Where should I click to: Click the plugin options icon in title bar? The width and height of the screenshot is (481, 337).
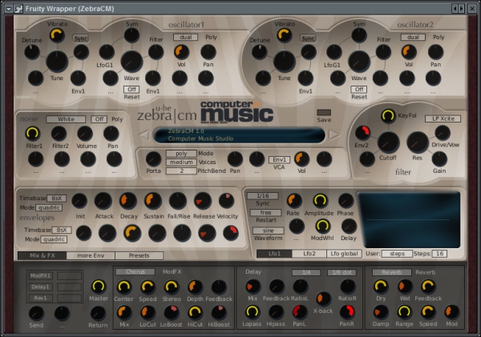[x=18, y=9]
